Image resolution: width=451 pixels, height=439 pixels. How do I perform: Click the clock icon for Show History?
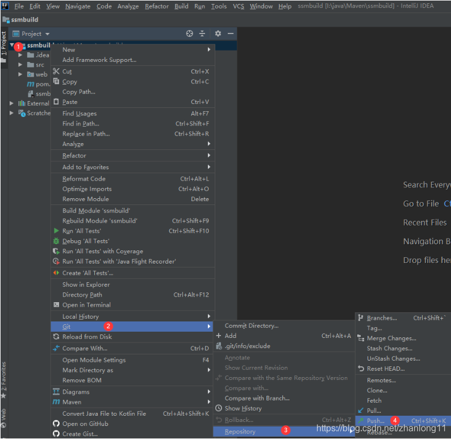[219, 408]
